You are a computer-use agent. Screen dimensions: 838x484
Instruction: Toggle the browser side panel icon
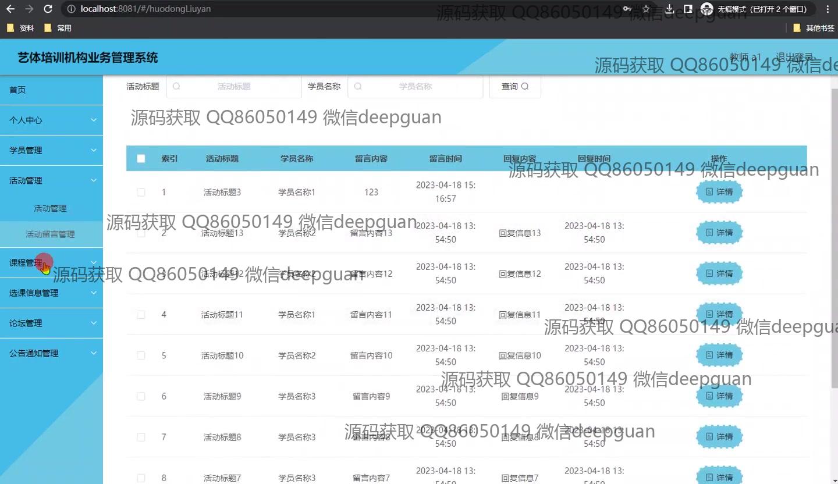pyautogui.click(x=688, y=9)
